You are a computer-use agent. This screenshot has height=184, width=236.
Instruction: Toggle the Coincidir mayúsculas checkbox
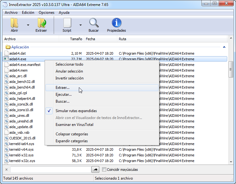[x=104, y=170]
